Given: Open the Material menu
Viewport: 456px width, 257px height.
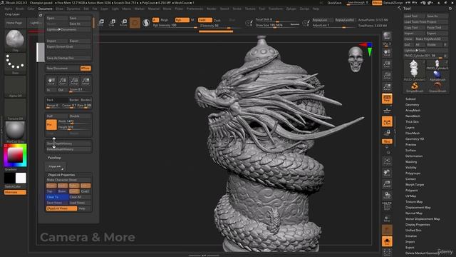Looking at the screenshot, I should click(154, 9).
